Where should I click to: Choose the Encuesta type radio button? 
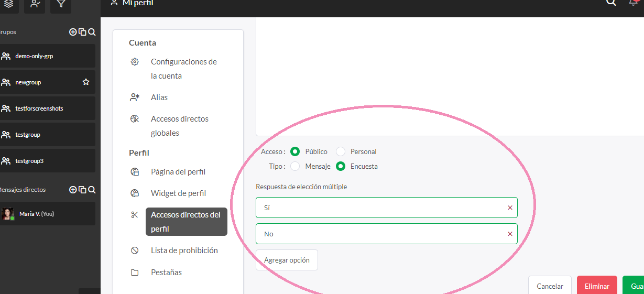[341, 166]
